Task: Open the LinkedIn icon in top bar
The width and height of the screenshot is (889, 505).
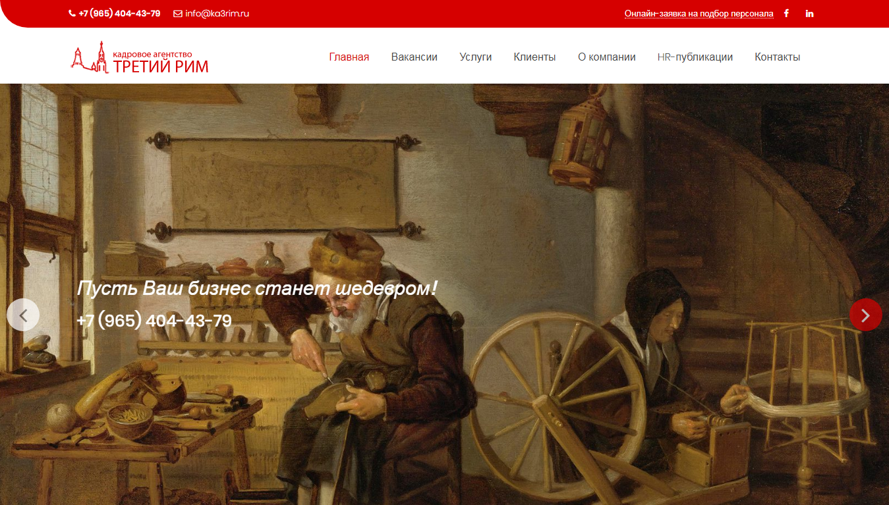Action: pyautogui.click(x=810, y=13)
